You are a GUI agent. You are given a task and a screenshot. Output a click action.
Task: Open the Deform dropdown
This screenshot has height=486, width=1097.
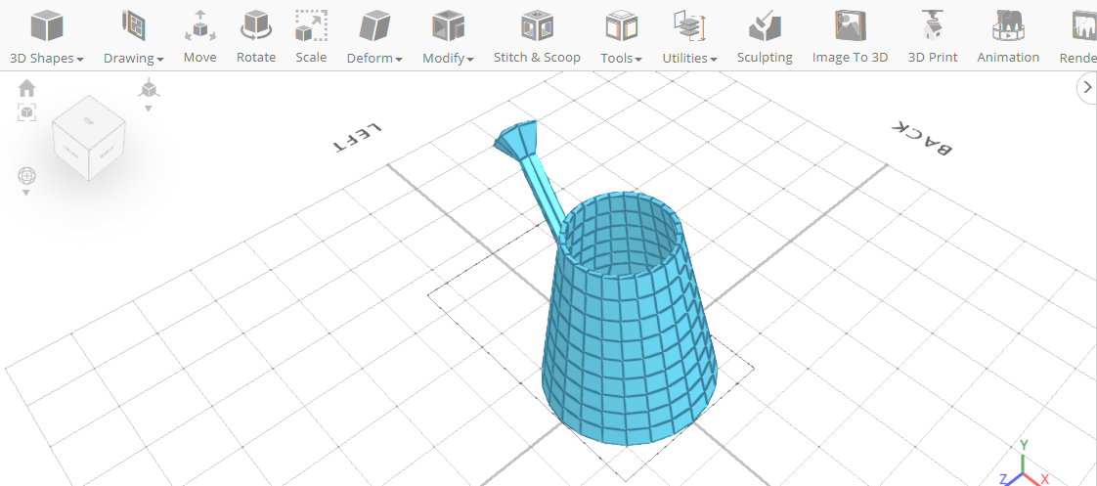pos(375,37)
